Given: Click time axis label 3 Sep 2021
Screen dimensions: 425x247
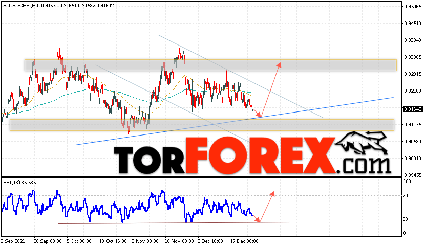Looking at the screenshot, I should click(13, 241).
